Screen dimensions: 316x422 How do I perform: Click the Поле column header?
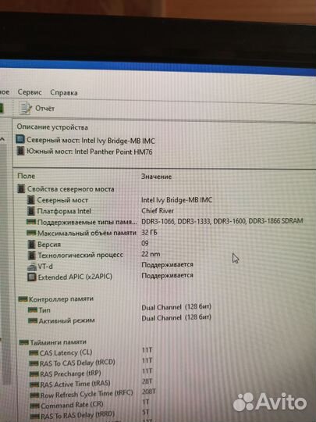click(27, 176)
